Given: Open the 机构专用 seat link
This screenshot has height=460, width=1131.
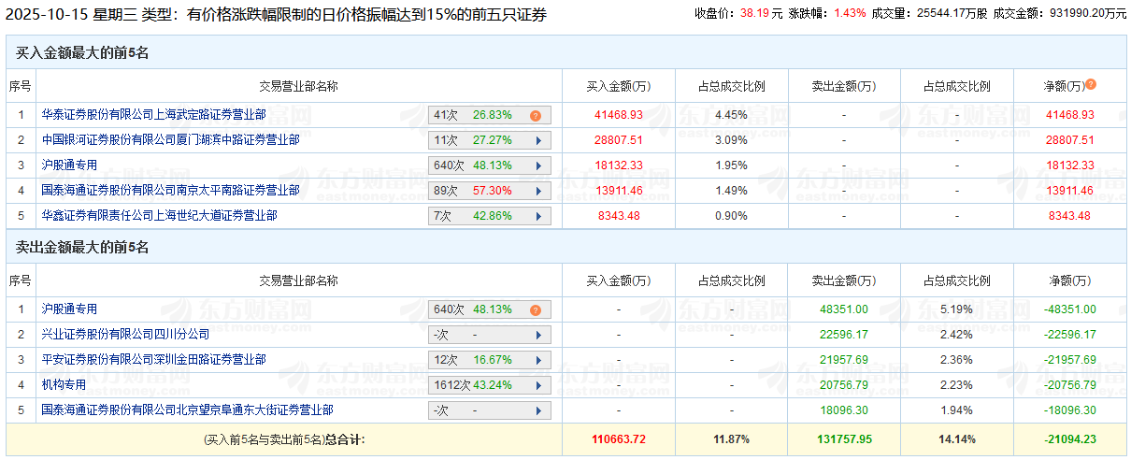Looking at the screenshot, I should [64, 384].
